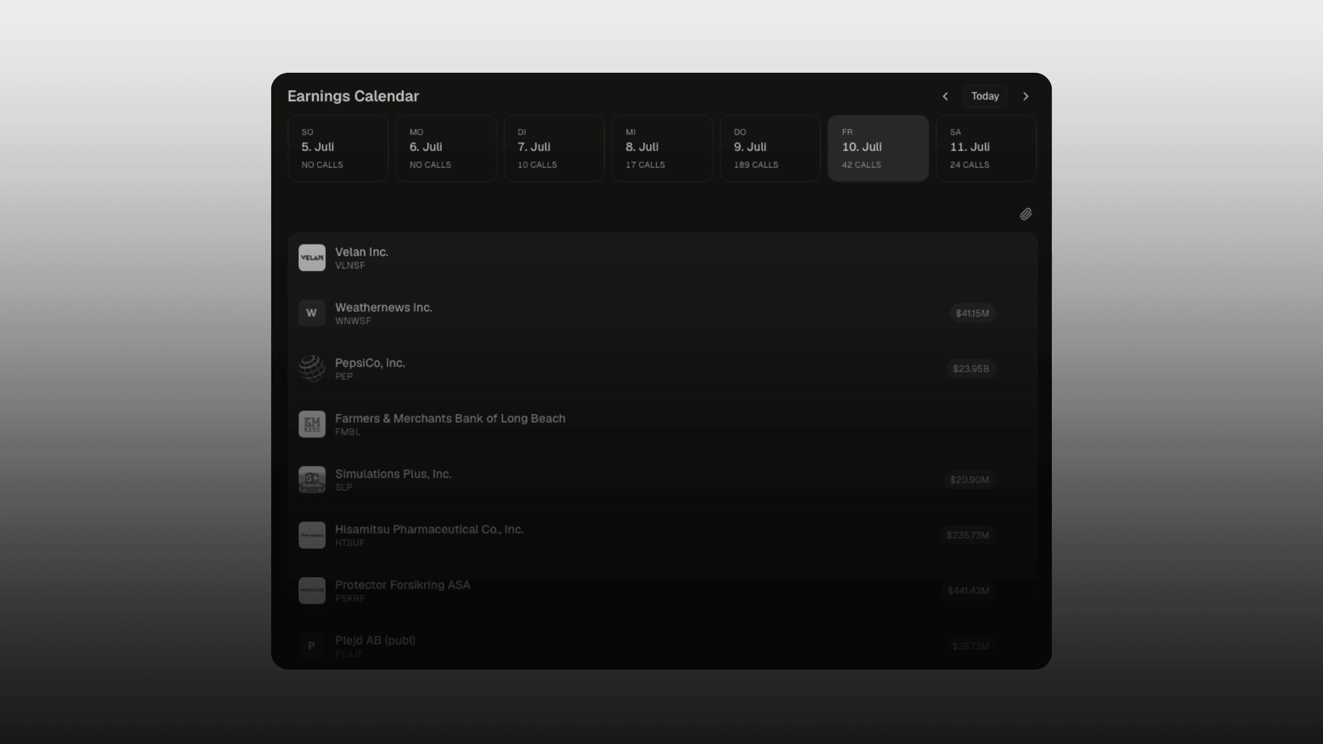Go to the next week arrow
Image resolution: width=1323 pixels, height=744 pixels.
coord(1025,96)
